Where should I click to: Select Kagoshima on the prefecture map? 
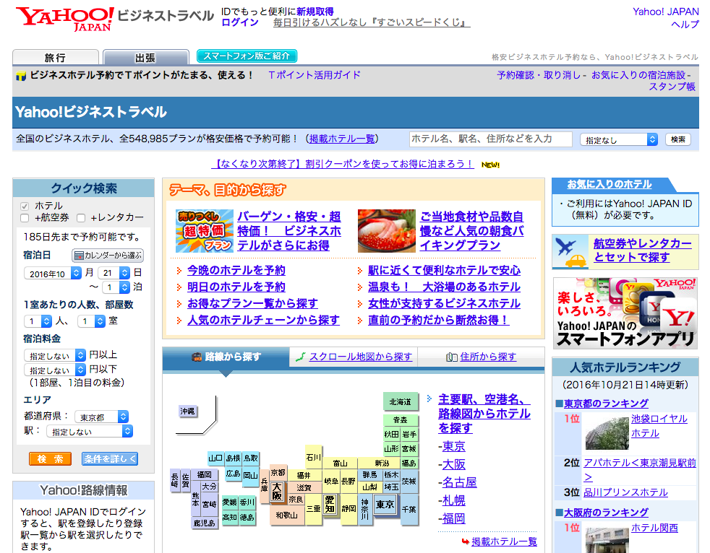click(204, 523)
